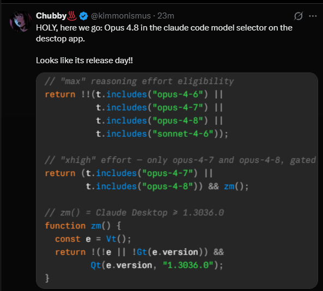
Task: Click the '"xhigh" effort' comment line
Action: tap(180, 160)
